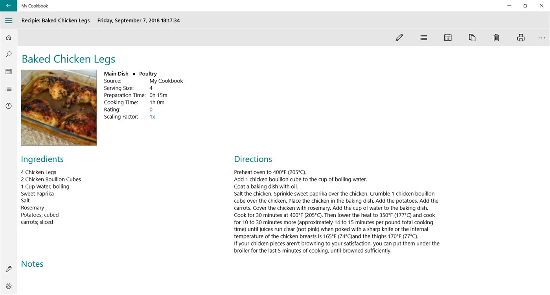The width and height of the screenshot is (550, 295).
Task: Expand the navigation hamburger menu
Action: 8,20
